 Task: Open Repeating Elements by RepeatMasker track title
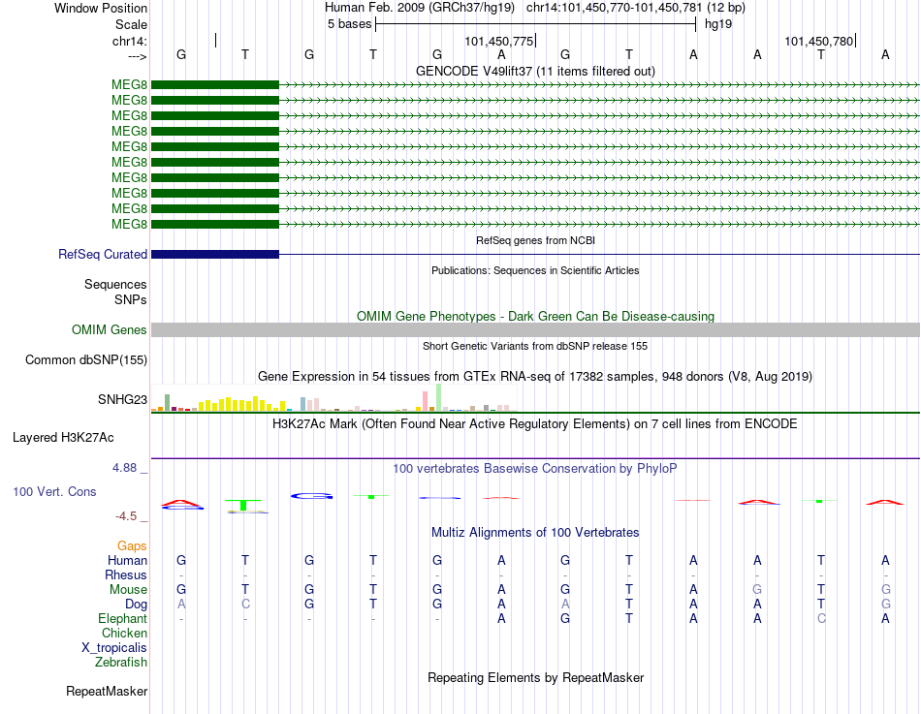tap(535, 677)
